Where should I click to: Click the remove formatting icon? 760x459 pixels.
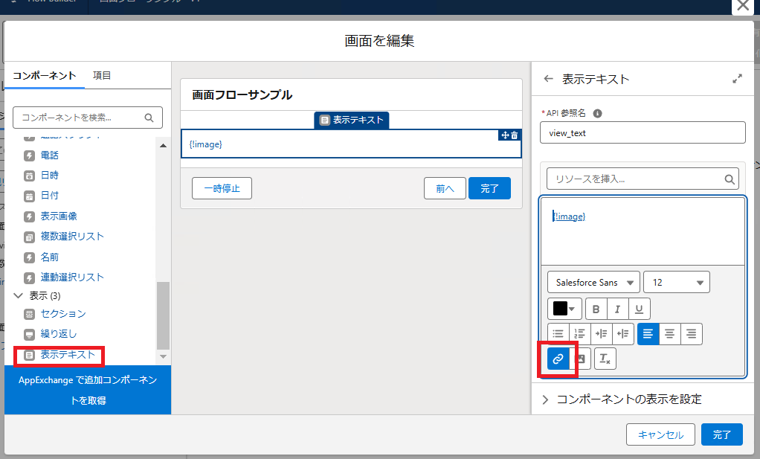point(605,359)
